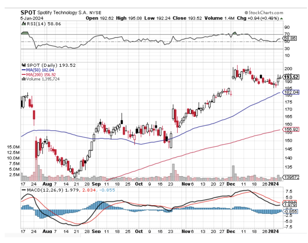Click the 15.0M volume scale label

[x=13, y=147]
